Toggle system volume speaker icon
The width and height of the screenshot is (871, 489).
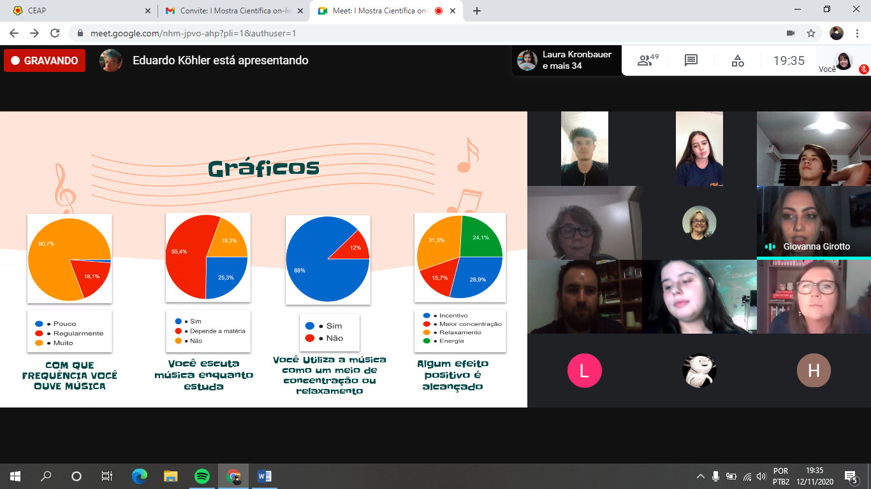[x=761, y=476]
